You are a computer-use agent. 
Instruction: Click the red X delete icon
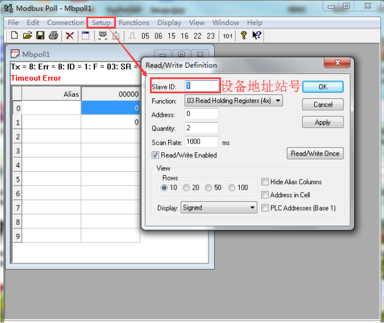tap(70, 36)
